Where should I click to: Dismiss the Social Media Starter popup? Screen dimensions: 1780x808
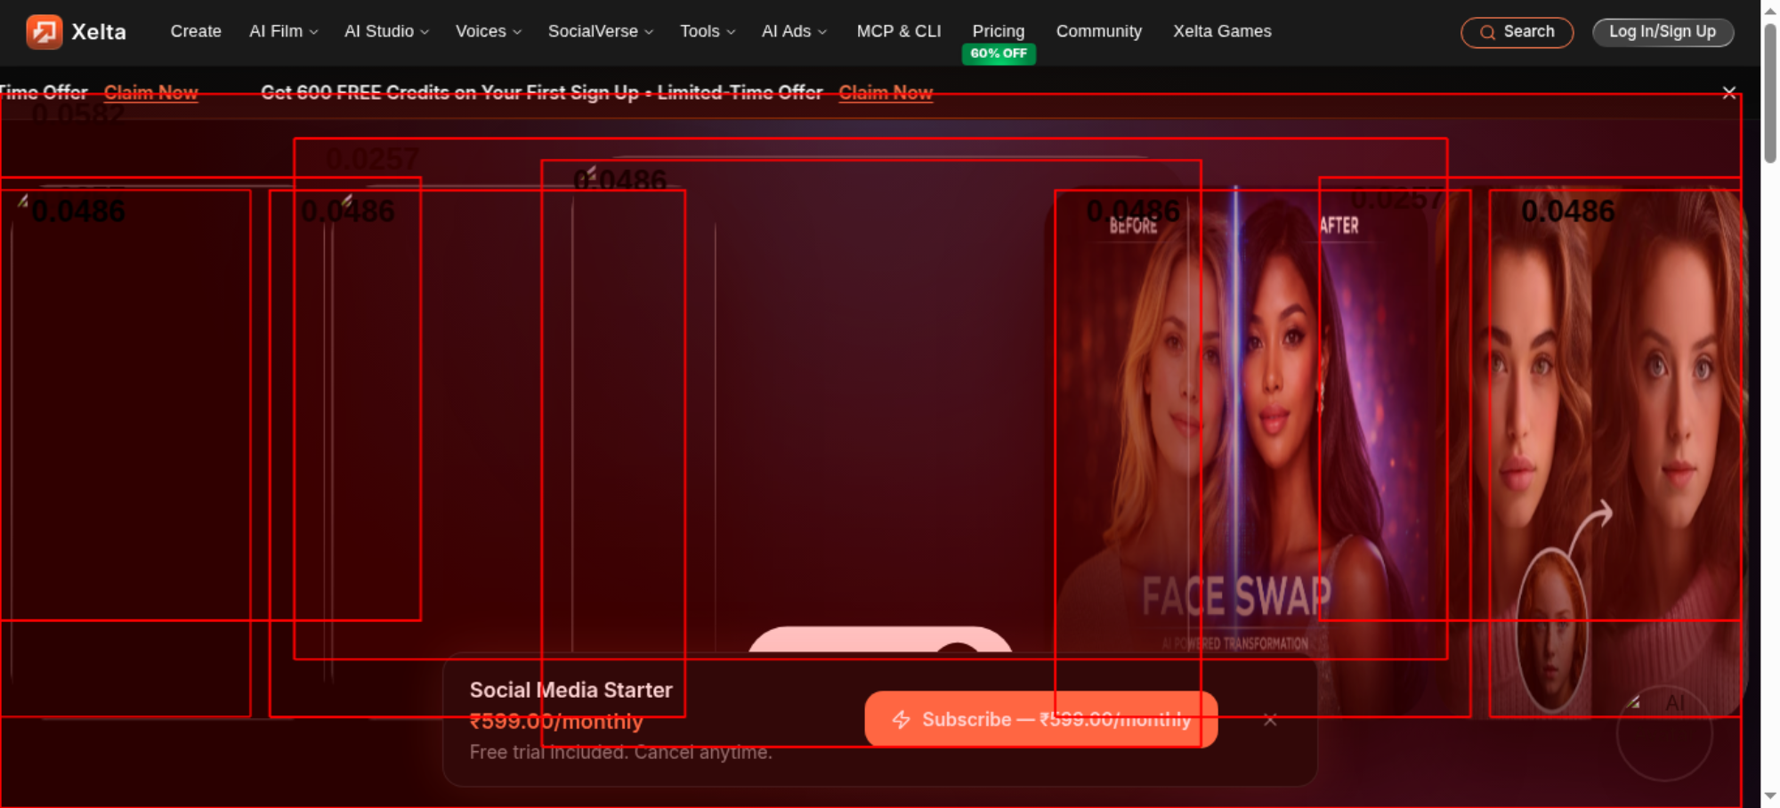click(1270, 720)
